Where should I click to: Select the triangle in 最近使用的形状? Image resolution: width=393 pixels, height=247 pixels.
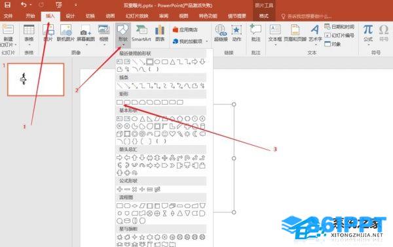(x=172, y=61)
